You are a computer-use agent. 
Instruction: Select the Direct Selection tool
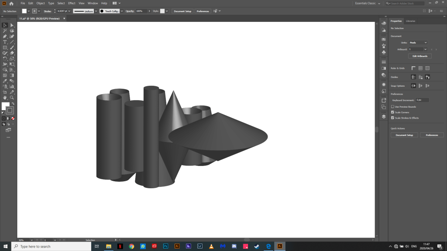click(x=12, y=25)
